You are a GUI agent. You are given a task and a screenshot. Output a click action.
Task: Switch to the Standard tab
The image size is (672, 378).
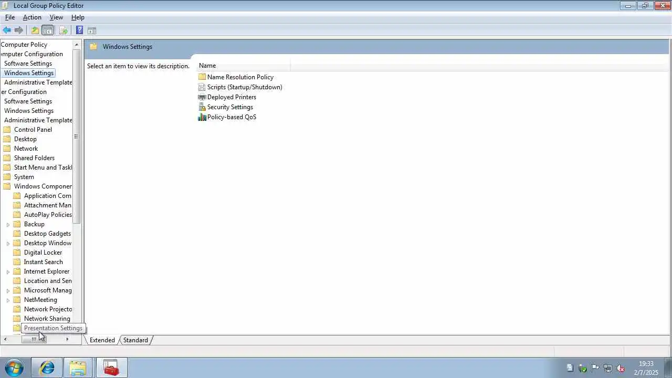click(135, 340)
